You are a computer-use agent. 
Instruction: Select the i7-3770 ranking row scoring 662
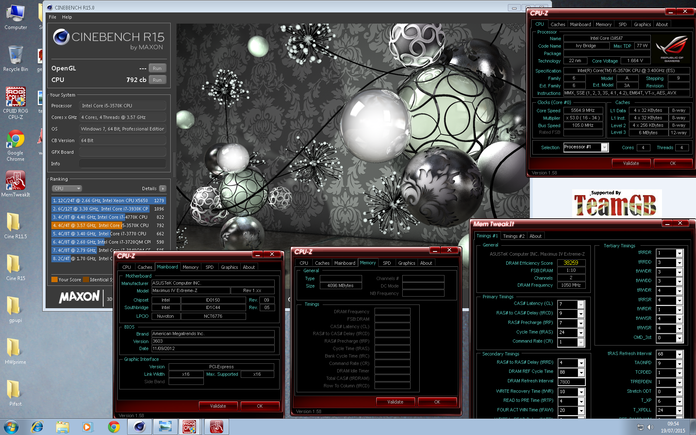(109, 234)
